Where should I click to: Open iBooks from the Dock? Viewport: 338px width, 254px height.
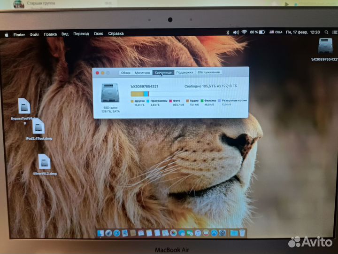coord(206,233)
